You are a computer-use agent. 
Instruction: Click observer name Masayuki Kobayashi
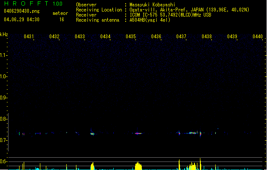(x=152, y=5)
